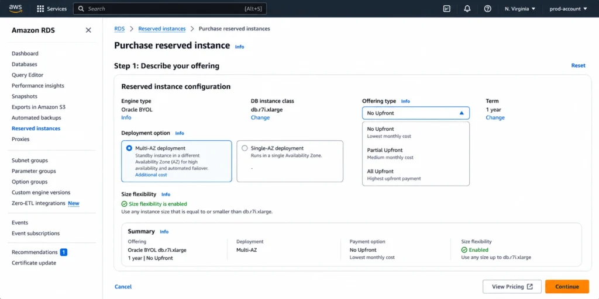Click 'Oracle BYOL' engine type value

(x=136, y=109)
